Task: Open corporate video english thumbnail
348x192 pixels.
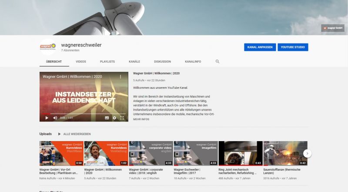Action: (151, 153)
